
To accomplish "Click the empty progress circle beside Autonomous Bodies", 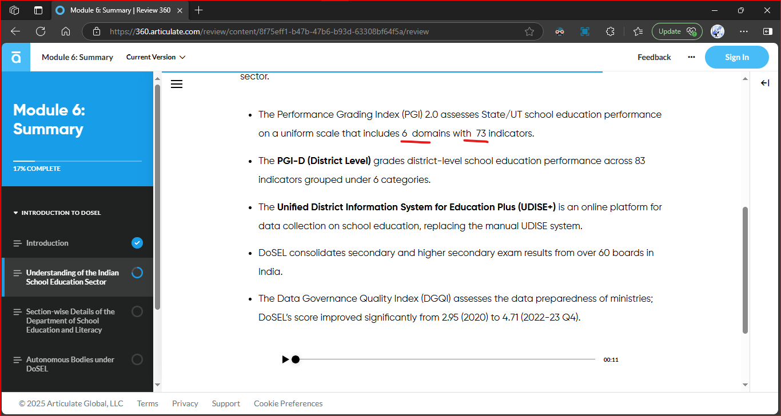I will tap(137, 359).
